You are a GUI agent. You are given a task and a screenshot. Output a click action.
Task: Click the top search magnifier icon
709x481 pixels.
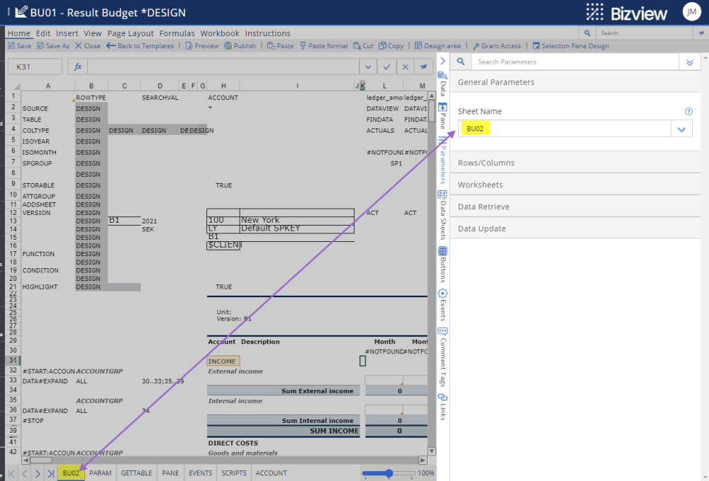click(587, 33)
